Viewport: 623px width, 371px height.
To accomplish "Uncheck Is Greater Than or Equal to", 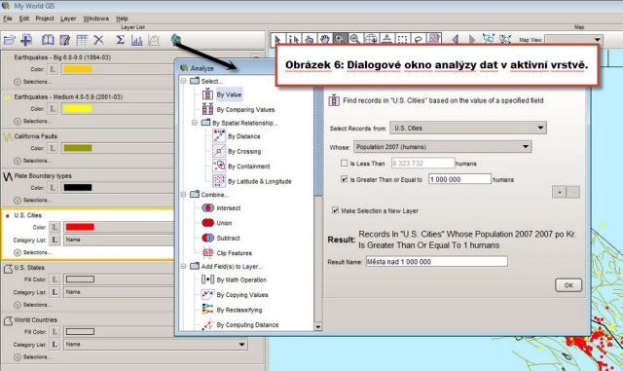I will 344,179.
